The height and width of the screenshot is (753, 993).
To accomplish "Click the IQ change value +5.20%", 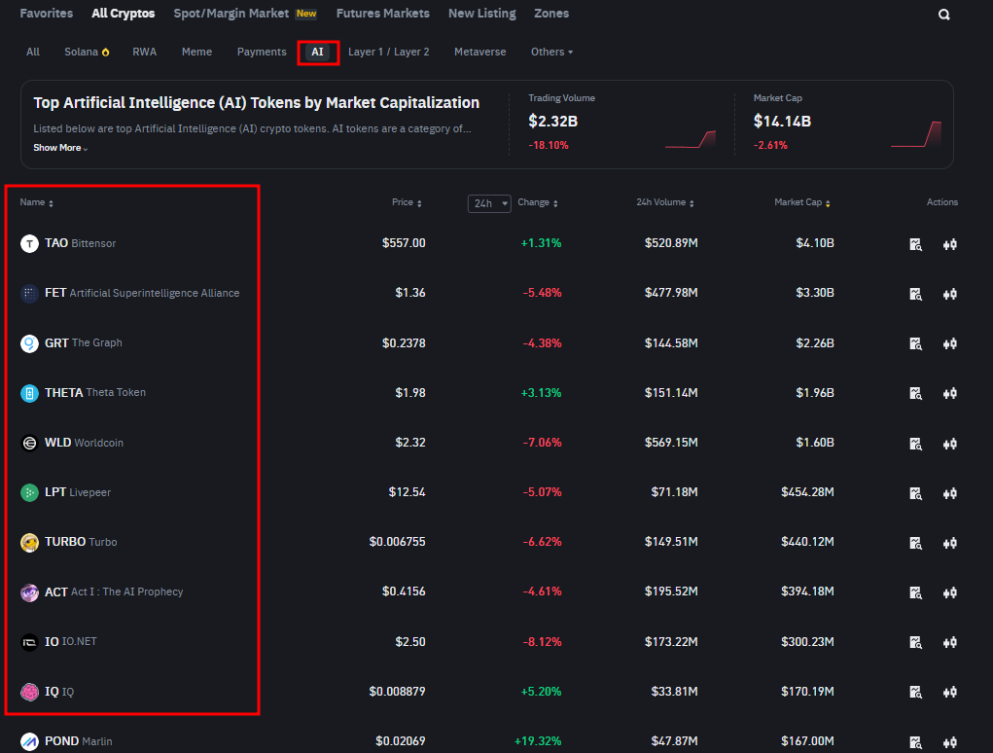I will (x=541, y=692).
